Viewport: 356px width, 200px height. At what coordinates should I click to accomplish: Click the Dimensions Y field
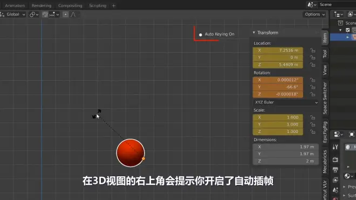tap(286, 154)
